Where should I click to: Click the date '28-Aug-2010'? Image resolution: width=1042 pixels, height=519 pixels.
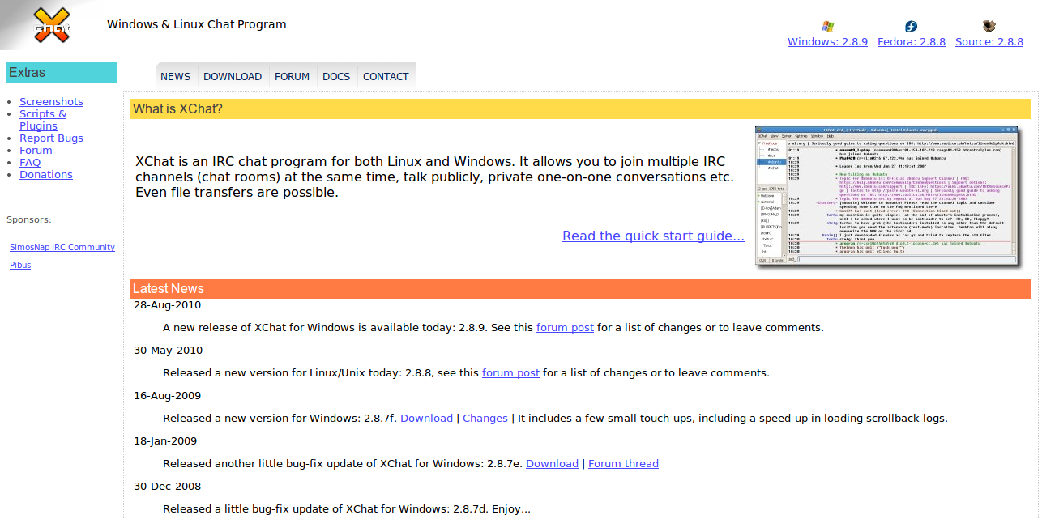tap(168, 305)
